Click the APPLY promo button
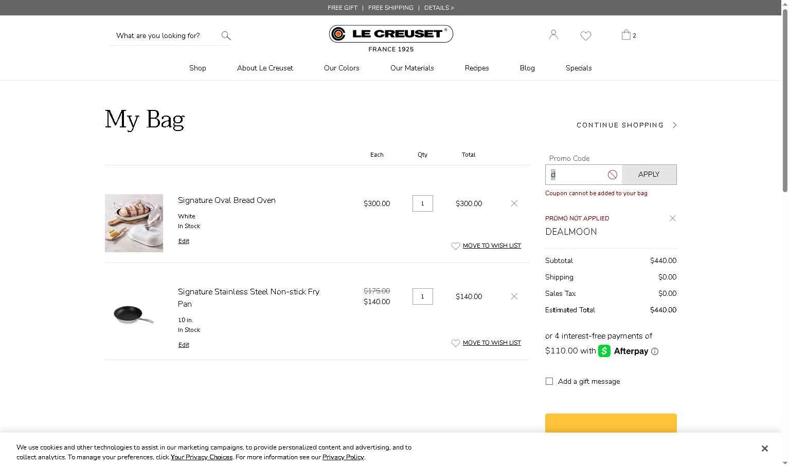 click(x=649, y=175)
